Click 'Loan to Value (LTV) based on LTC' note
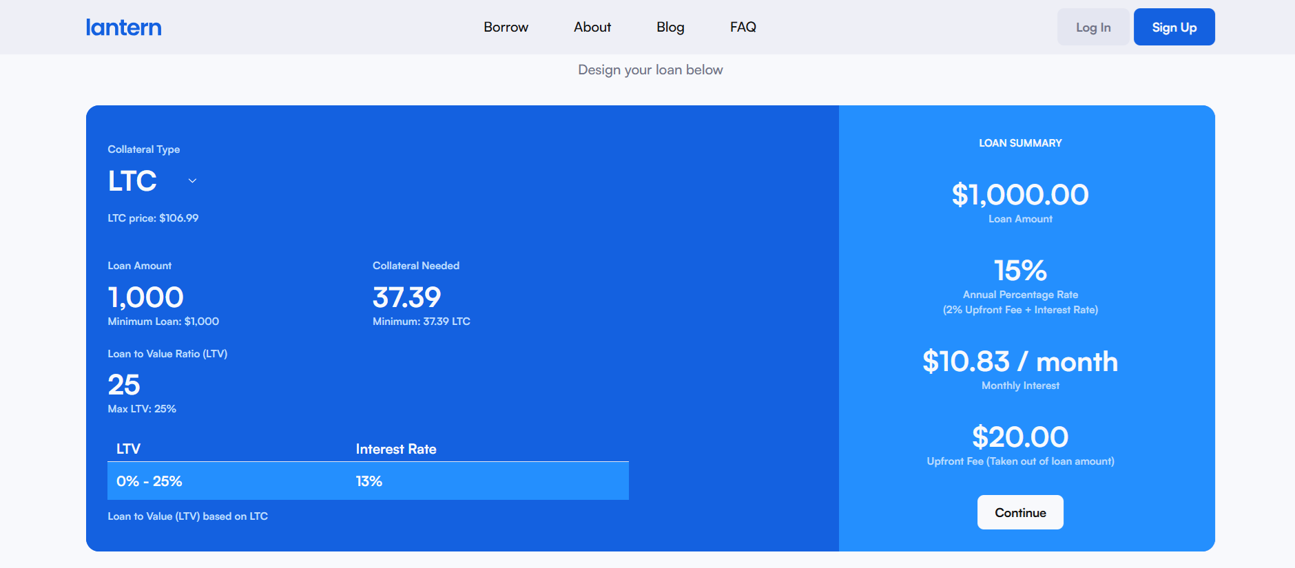Viewport: 1295px width, 568px height. click(188, 516)
